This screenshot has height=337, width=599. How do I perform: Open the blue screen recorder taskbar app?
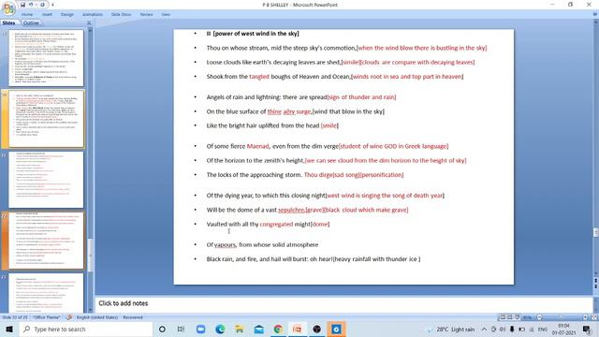[336, 329]
